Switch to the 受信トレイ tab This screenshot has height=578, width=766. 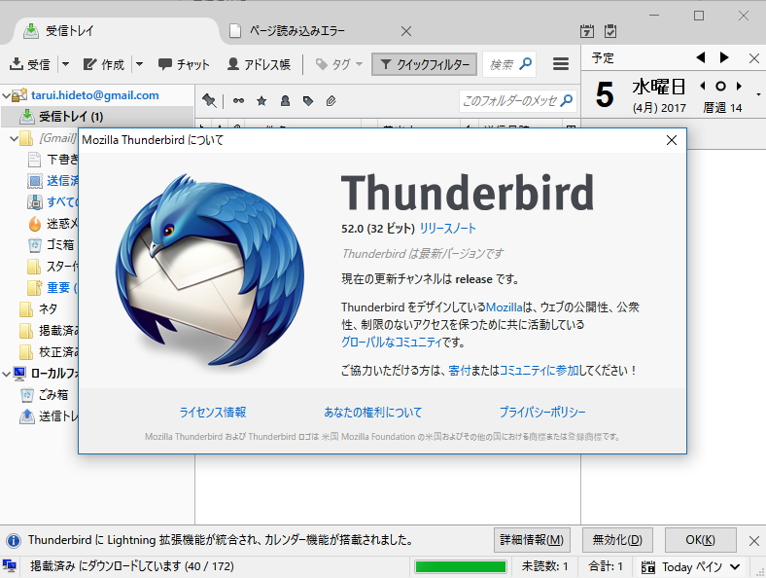coord(116,31)
